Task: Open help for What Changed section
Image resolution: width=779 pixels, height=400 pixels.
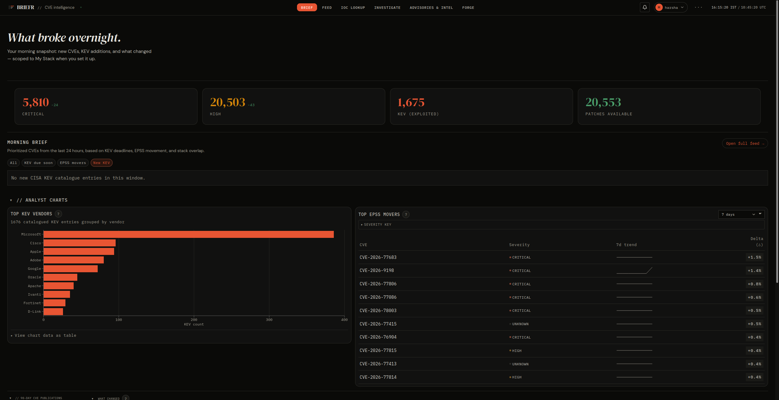Action: (125, 398)
